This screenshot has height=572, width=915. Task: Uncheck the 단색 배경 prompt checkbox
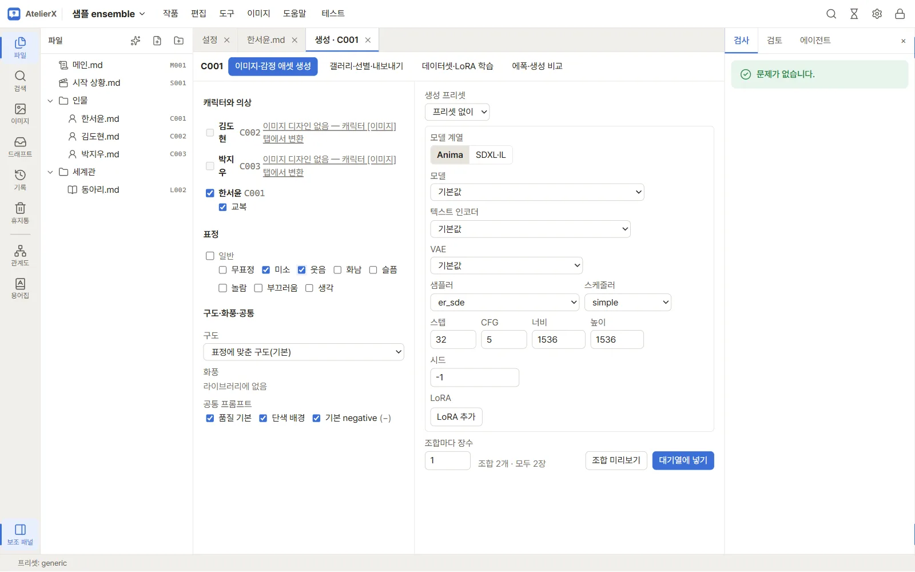tap(263, 418)
